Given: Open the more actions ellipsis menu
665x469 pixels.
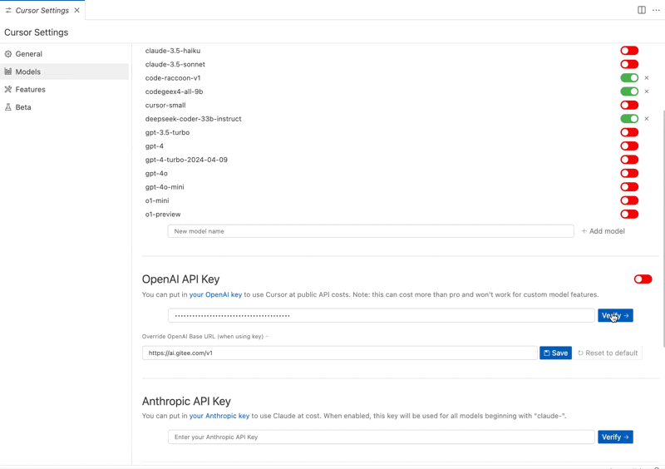Looking at the screenshot, I should pos(656,10).
